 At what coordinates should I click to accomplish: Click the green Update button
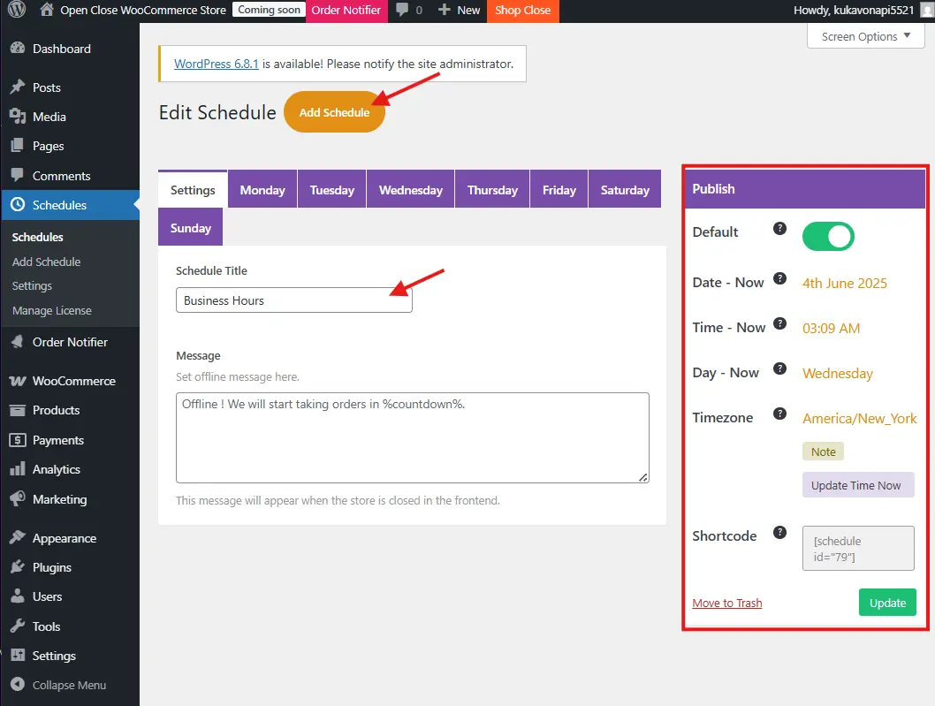(887, 603)
